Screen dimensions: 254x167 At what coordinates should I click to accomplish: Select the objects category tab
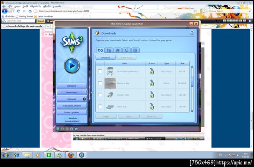pos(126,50)
